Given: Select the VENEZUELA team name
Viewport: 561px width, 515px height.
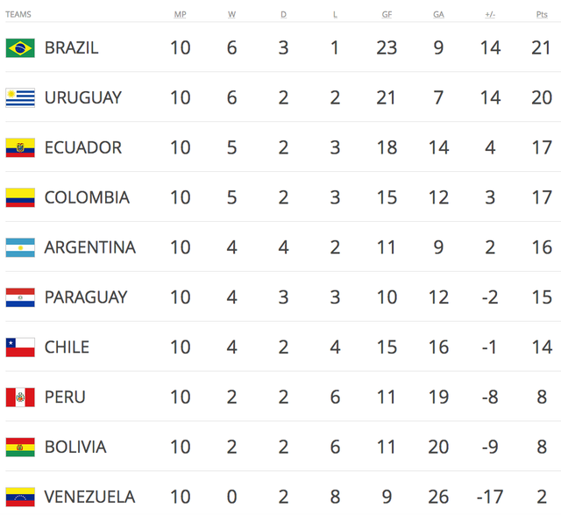Looking at the screenshot, I should click(89, 497).
